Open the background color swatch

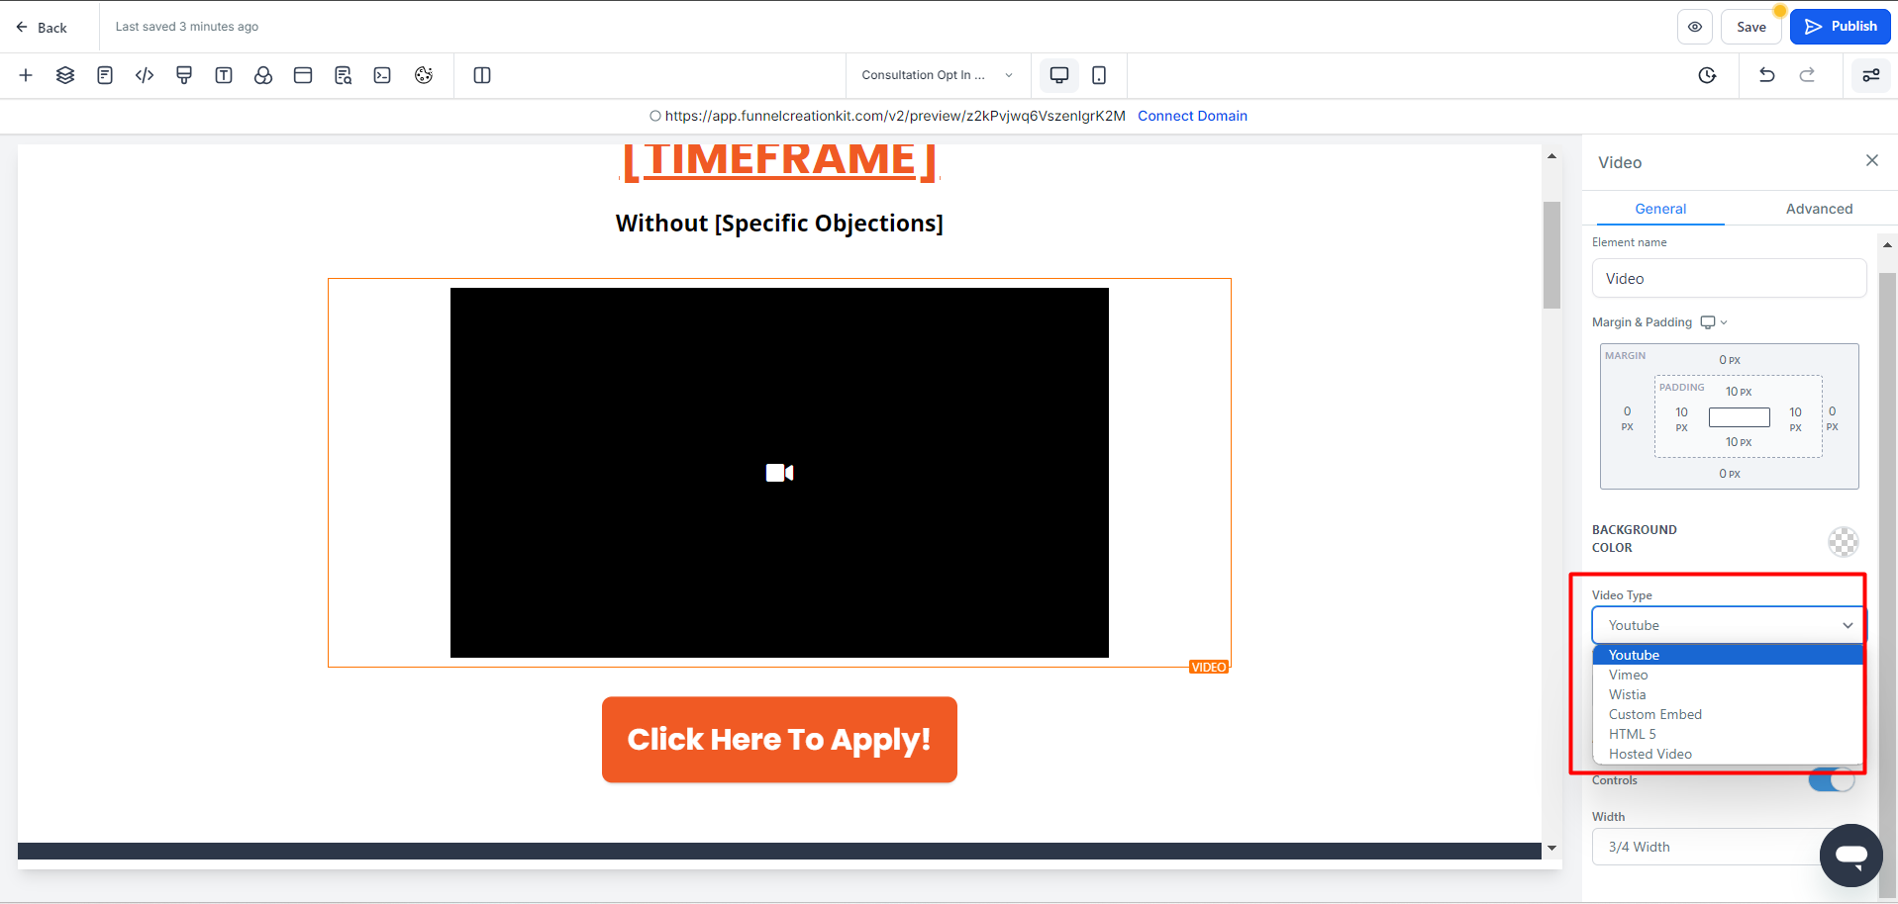point(1843,541)
